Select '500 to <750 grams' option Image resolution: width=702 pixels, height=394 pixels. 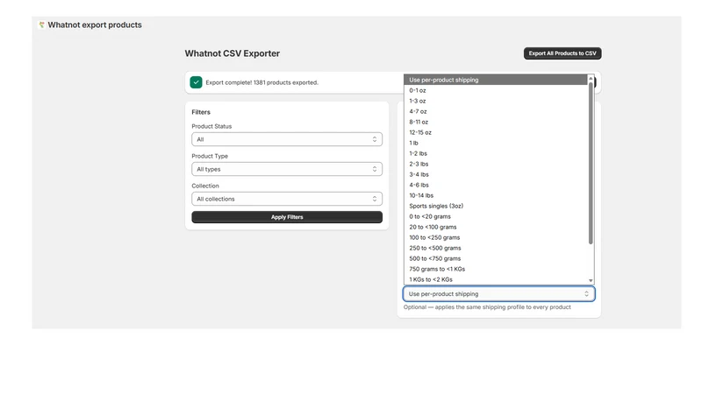(x=496, y=258)
